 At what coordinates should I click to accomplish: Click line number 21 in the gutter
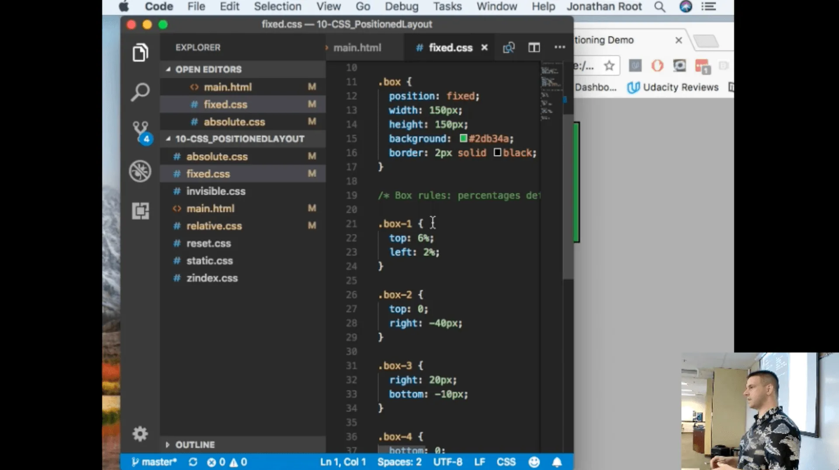pyautogui.click(x=351, y=224)
